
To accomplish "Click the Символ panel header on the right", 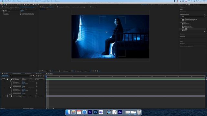I will pyautogui.click(x=182, y=39).
